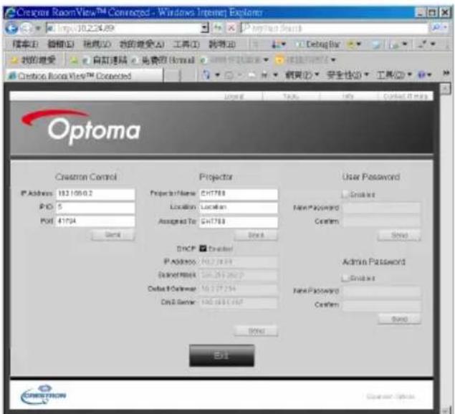
Task: Click the Crestron logo at page bottom
Action: 44,394
